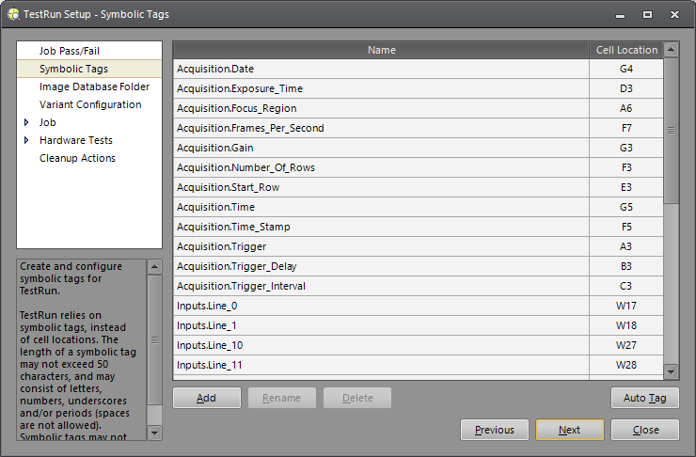The width and height of the screenshot is (696, 457).
Task: Sort by the Cell Location column header
Action: [x=626, y=50]
